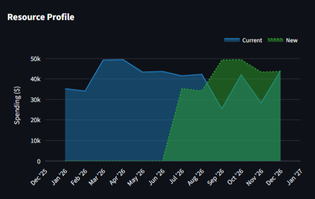Screen dimensions: 315x199
Task: Click the New dashed line peak at Sep '26
Action: [x=222, y=60]
